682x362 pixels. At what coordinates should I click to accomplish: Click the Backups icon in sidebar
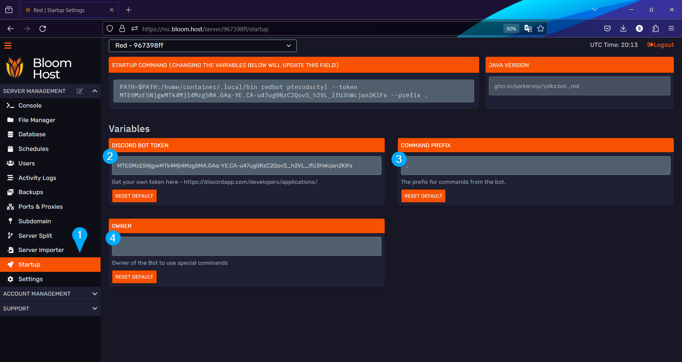(x=10, y=192)
